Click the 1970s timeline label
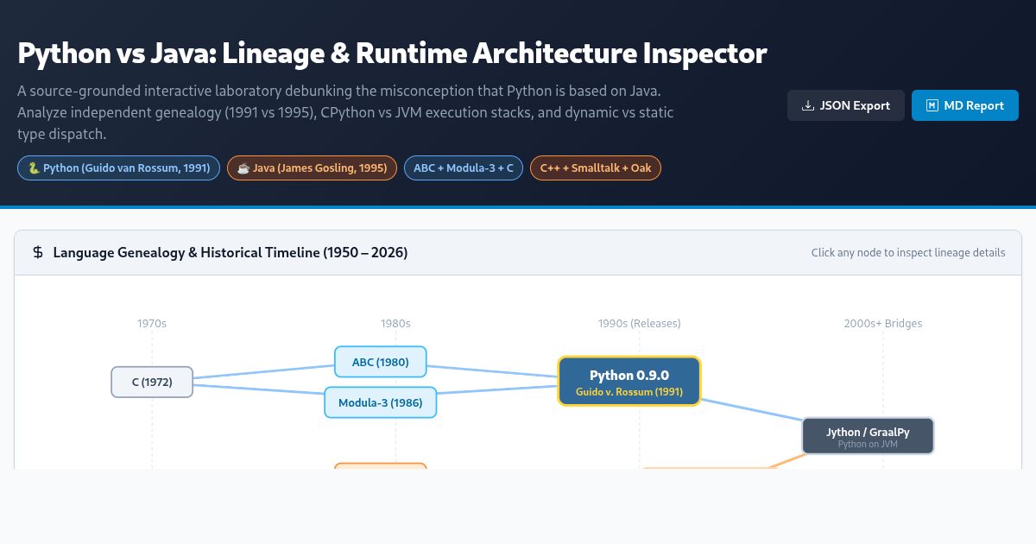This screenshot has height=544, width=1036. (x=152, y=324)
